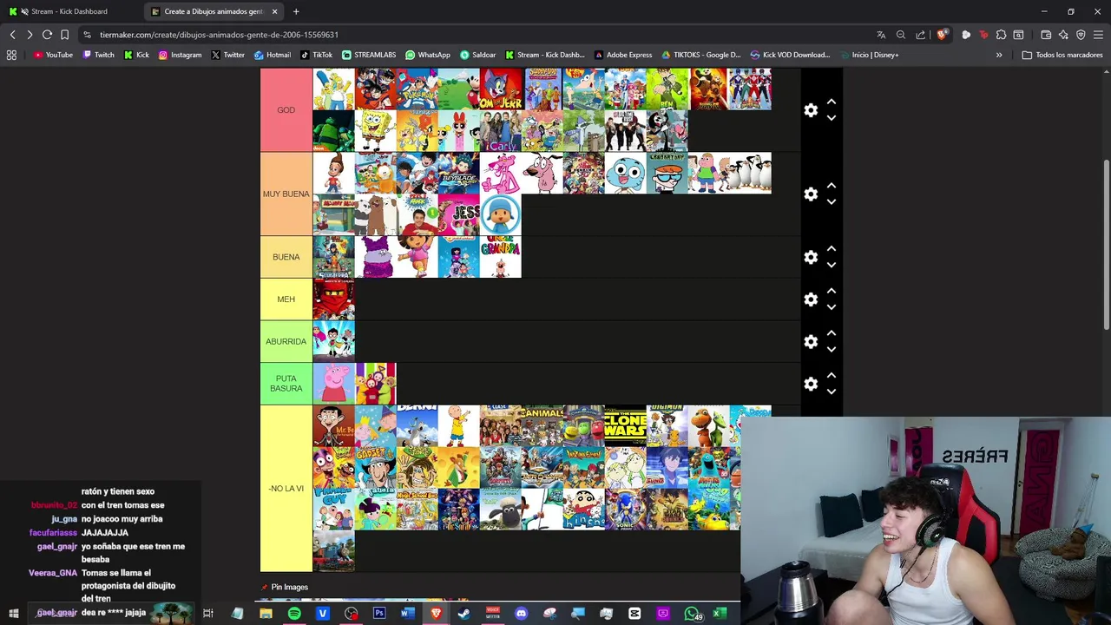Move GOD tier row down
The width and height of the screenshot is (1111, 625).
(832, 118)
